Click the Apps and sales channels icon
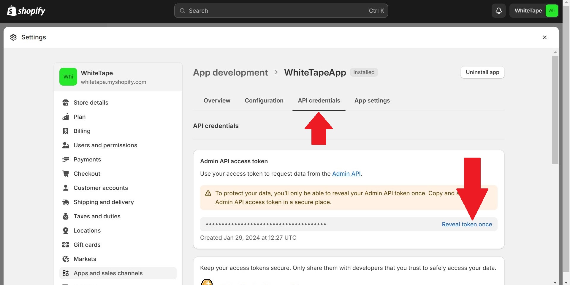 click(66, 273)
